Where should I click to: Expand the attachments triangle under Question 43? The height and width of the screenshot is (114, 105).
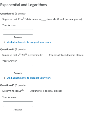point(4,42)
